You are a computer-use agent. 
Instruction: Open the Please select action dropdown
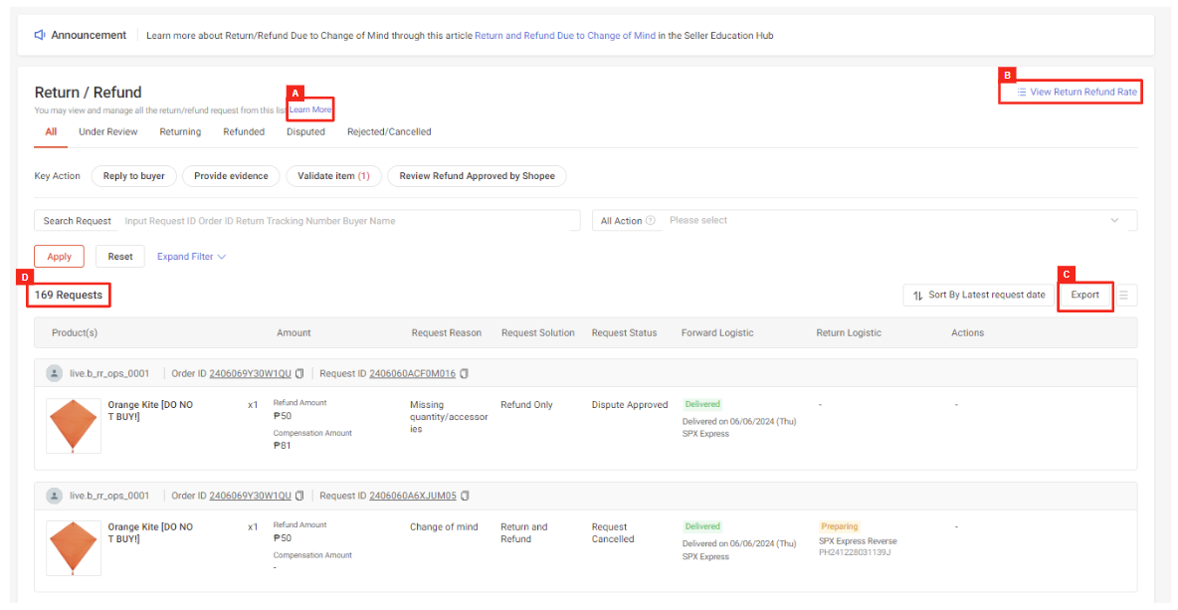point(895,220)
